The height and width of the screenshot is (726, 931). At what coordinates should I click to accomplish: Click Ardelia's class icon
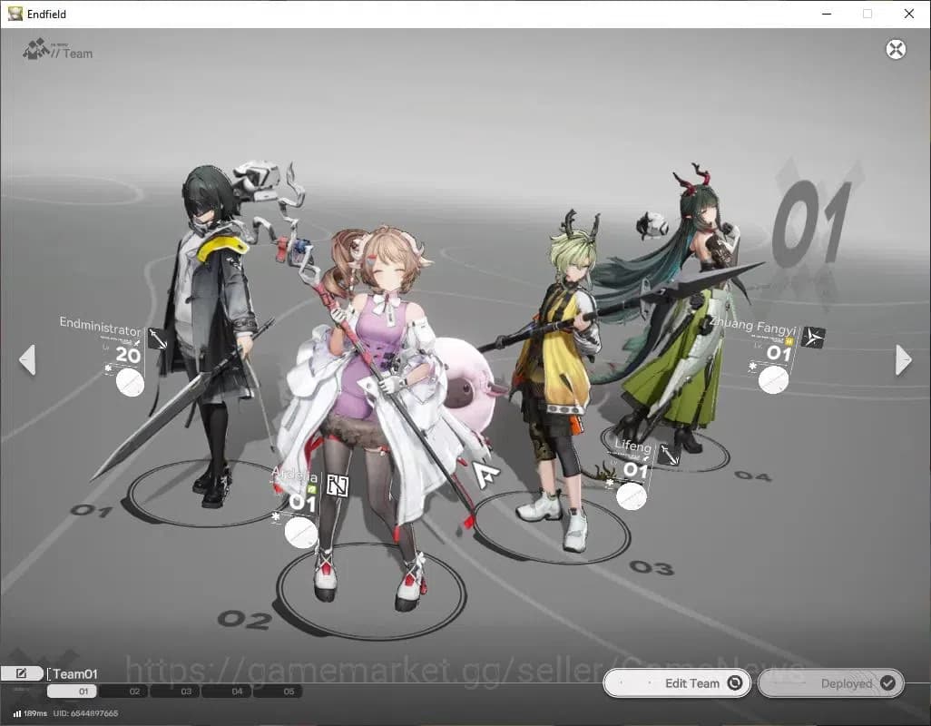(338, 486)
